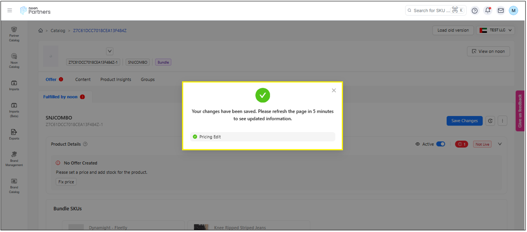Screen dimensions: 527x232
Task: Click the Save Changes button
Action: pos(464,121)
